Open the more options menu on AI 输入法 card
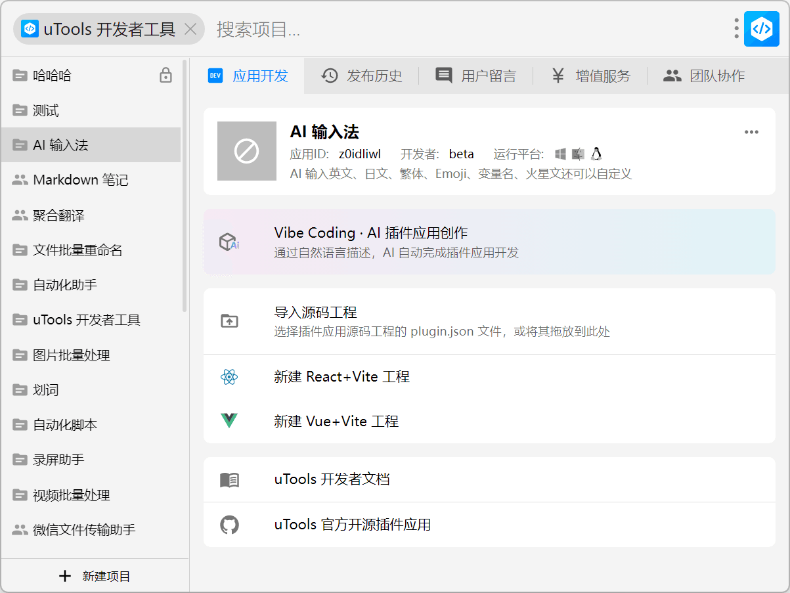This screenshot has height=593, width=790. [x=751, y=132]
